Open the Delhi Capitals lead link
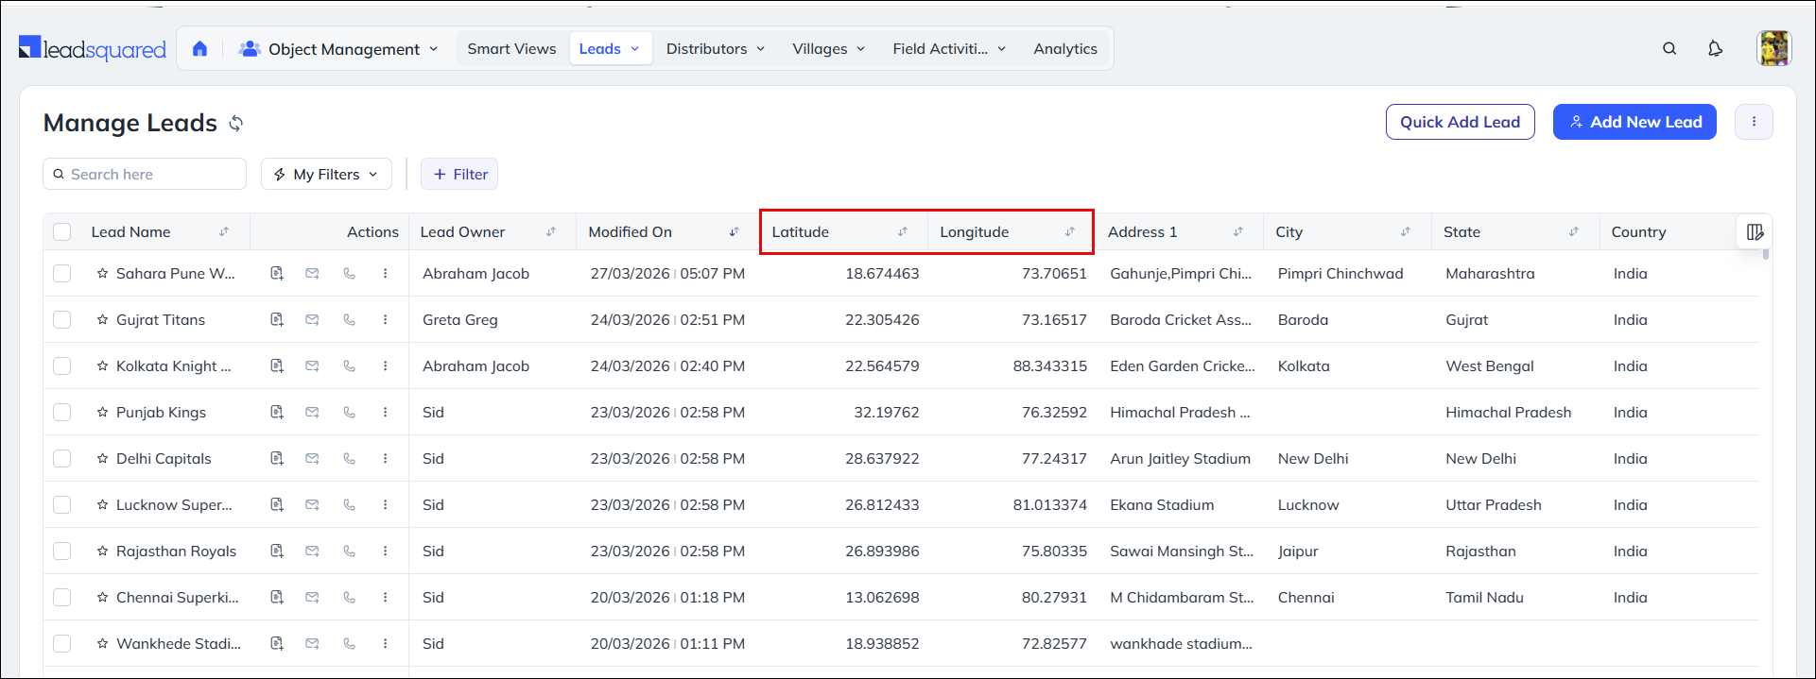This screenshot has height=679, width=1816. click(x=164, y=459)
